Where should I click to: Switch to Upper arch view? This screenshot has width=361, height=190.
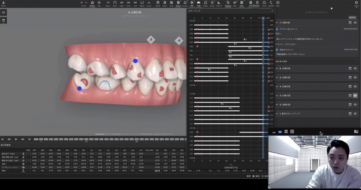(108, 4)
